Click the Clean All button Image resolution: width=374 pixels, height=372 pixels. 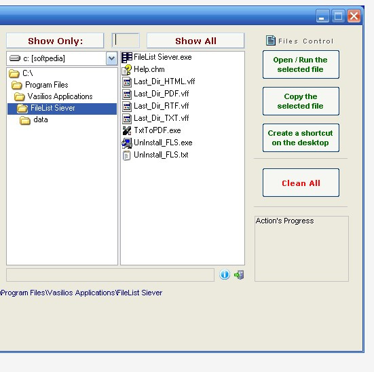click(x=301, y=183)
